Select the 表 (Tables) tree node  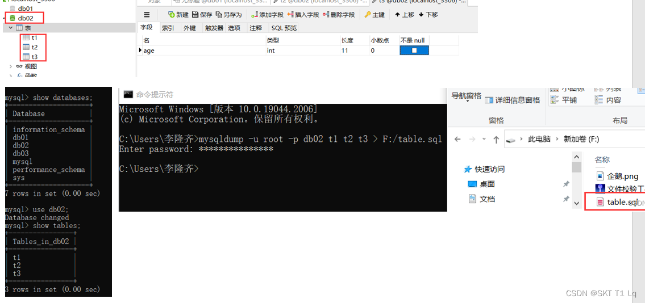[24, 27]
